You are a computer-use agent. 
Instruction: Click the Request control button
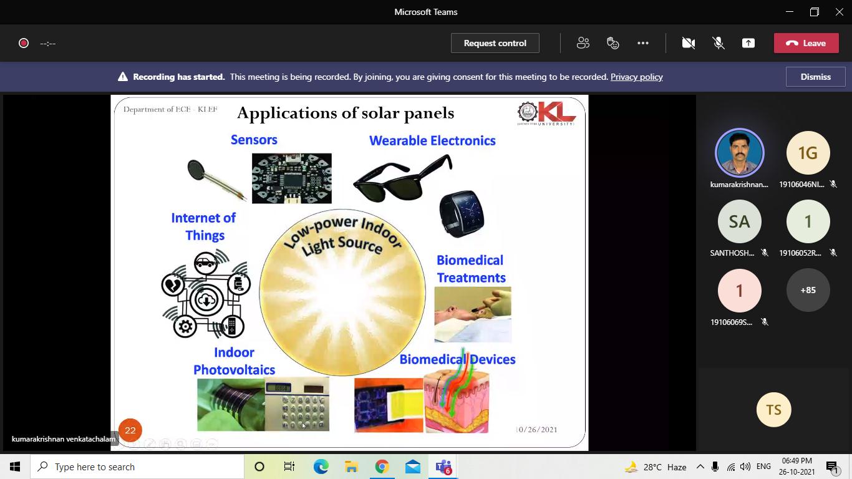495,43
